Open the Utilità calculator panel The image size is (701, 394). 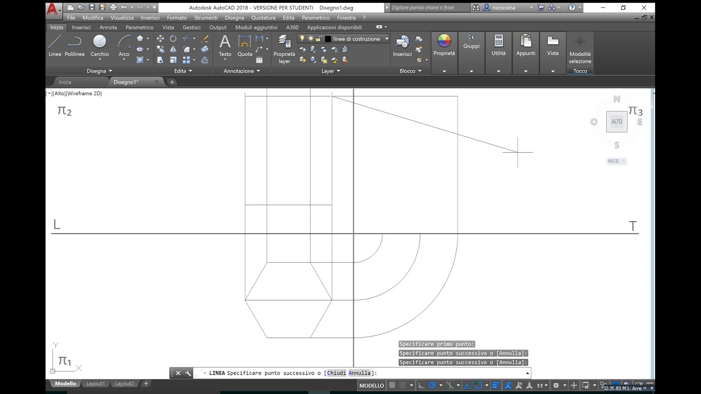498,45
